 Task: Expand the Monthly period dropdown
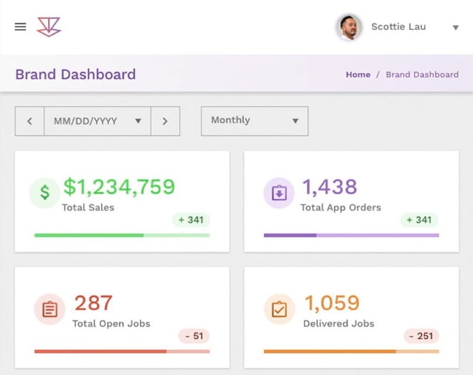[254, 121]
